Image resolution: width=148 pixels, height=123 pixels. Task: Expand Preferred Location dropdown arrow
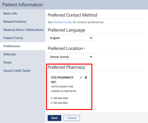coord(91,57)
